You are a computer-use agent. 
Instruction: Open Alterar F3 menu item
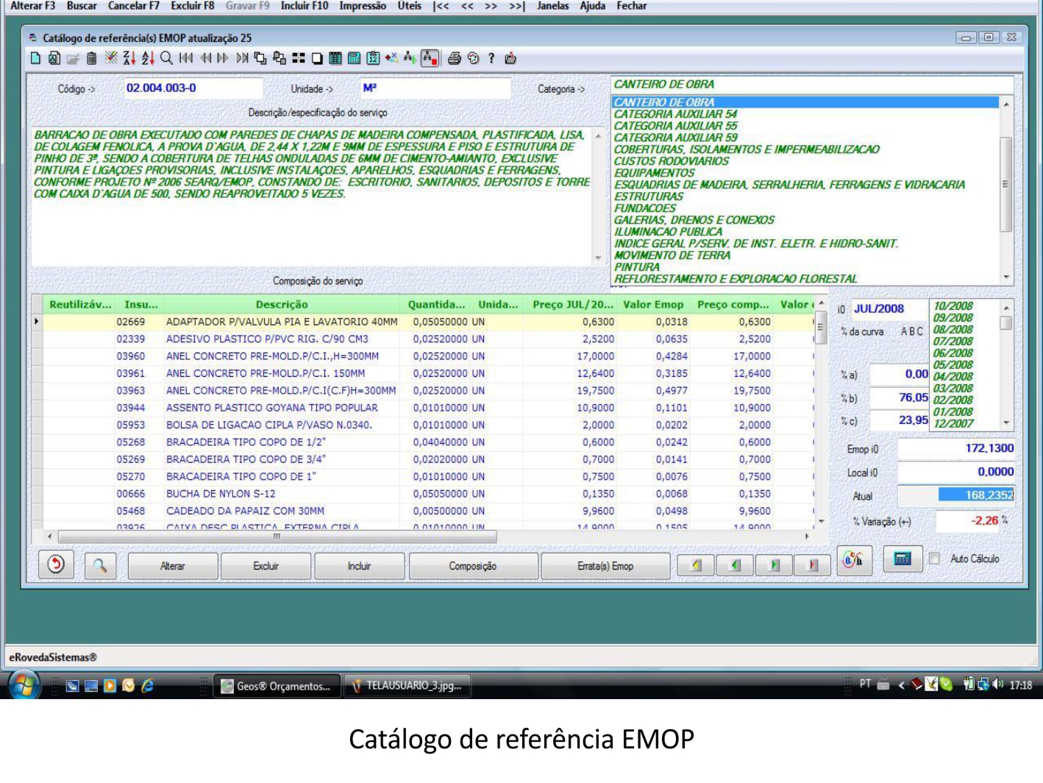[32, 6]
